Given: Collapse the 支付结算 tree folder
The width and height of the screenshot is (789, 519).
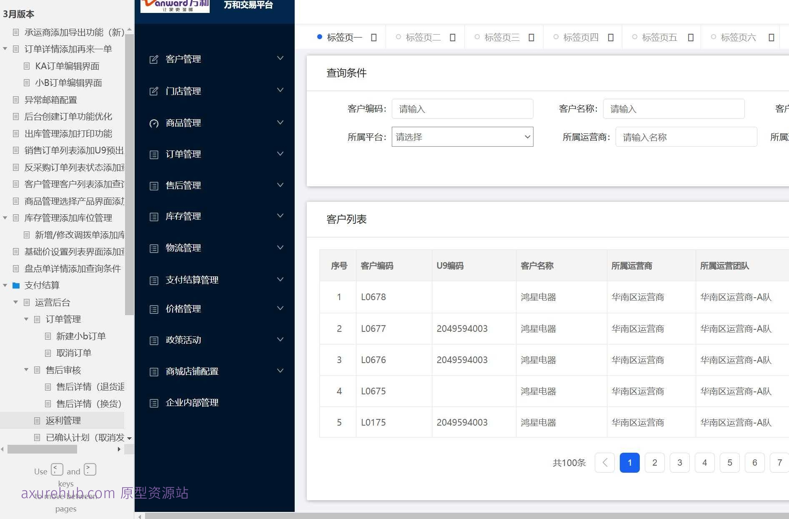Looking at the screenshot, I should [5, 285].
